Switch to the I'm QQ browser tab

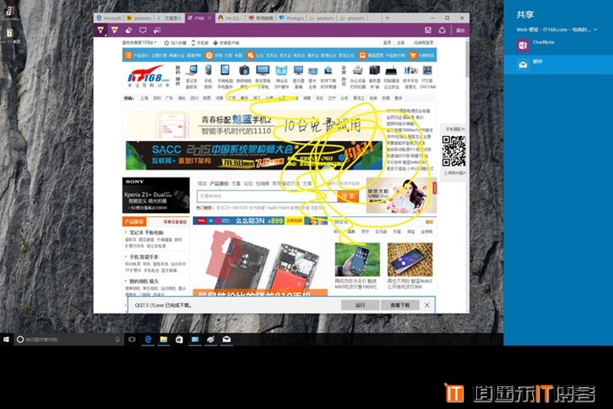(231, 18)
